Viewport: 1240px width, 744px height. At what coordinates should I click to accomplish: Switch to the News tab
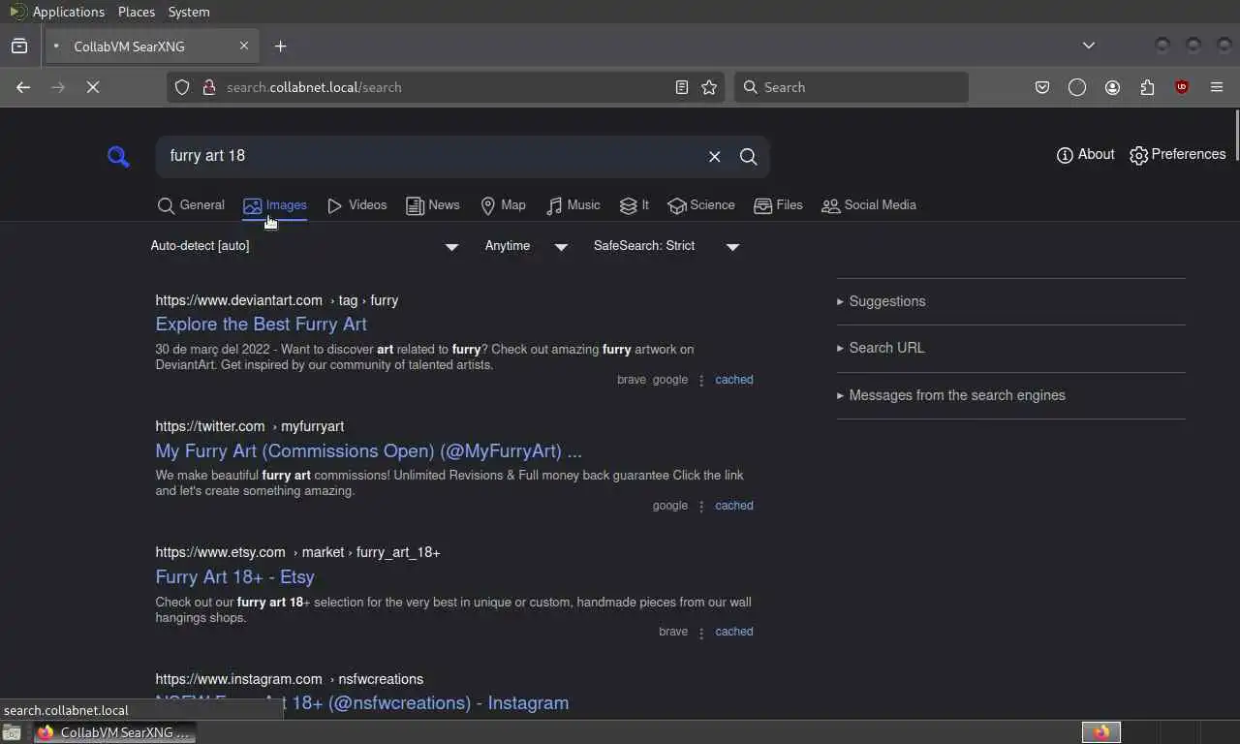433,205
